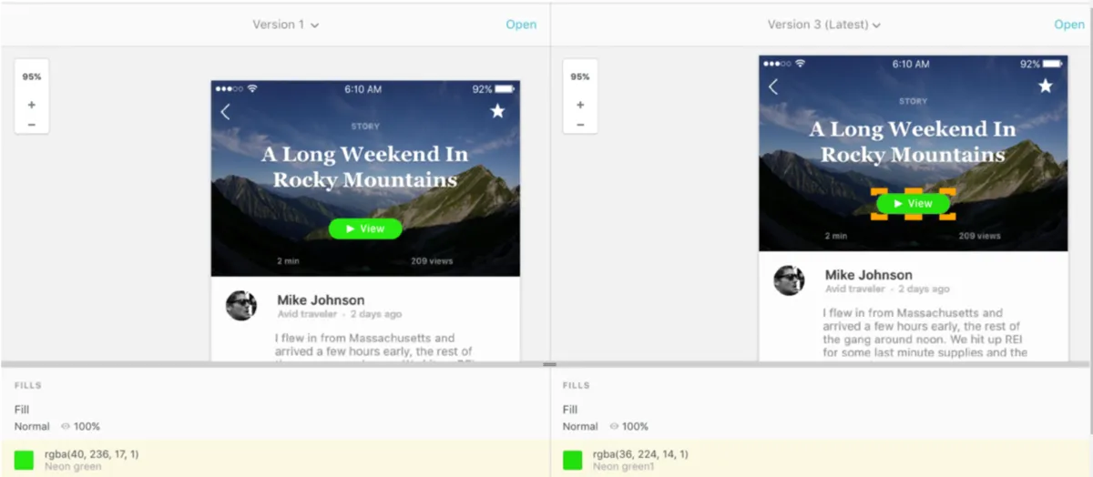Click 'Avid traveler' subtitle in Version 3
The height and width of the screenshot is (477, 1093).
[854, 289]
